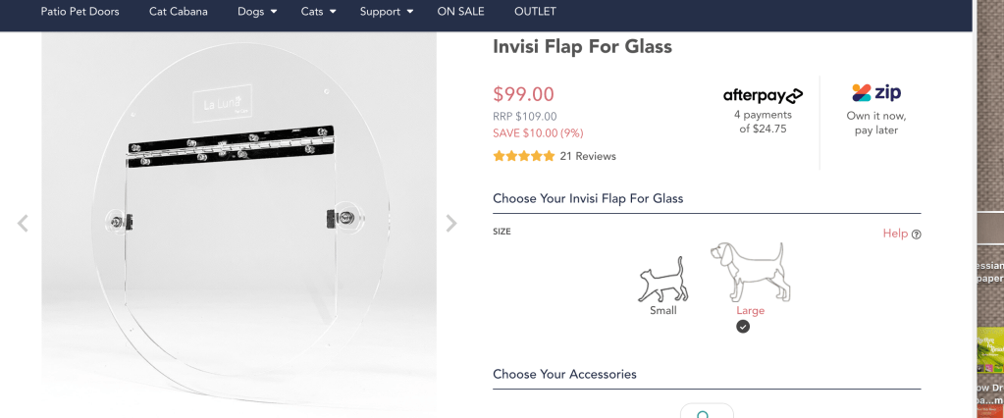Click the Help question mark icon
The width and height of the screenshot is (1004, 418).
[917, 235]
